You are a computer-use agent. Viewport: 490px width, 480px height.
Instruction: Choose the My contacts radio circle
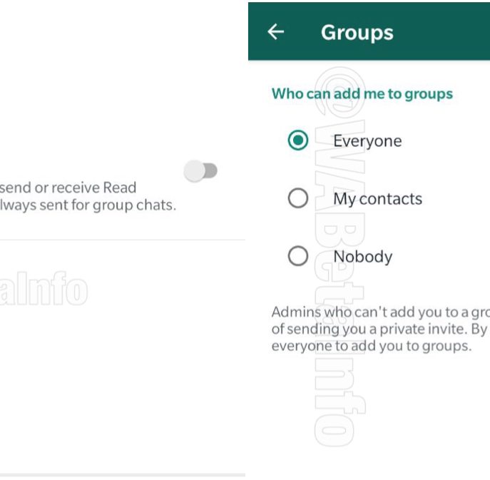tap(298, 198)
